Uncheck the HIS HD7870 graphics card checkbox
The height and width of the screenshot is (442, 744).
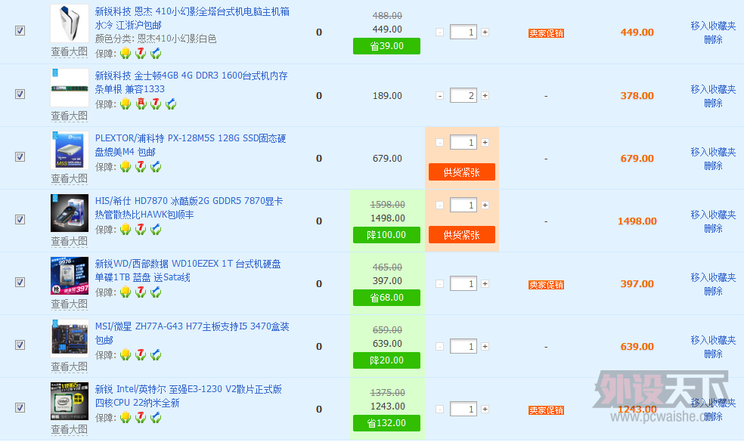pos(20,219)
